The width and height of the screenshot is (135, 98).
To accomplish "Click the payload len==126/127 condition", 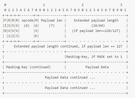I will (96, 31).
